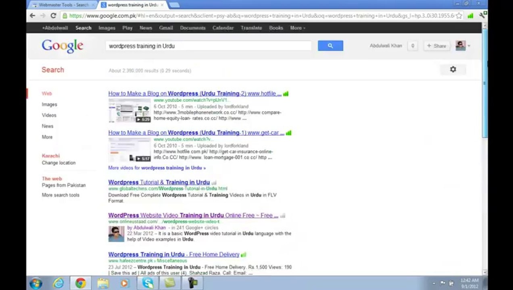Launch Internet Explorer from taskbar

[58, 283]
